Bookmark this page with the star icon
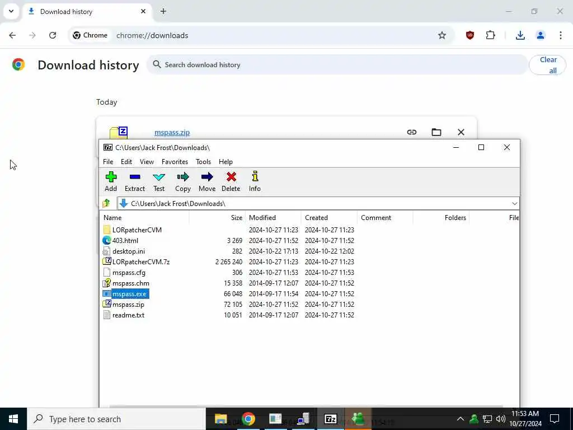The width and height of the screenshot is (573, 430). pyautogui.click(x=442, y=35)
